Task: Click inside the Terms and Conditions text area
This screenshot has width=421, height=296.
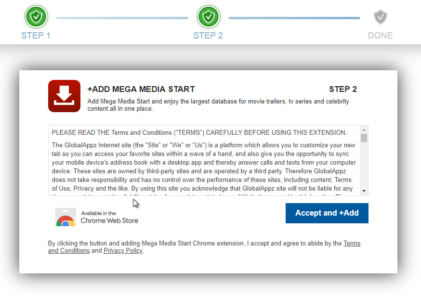Action: (202, 159)
